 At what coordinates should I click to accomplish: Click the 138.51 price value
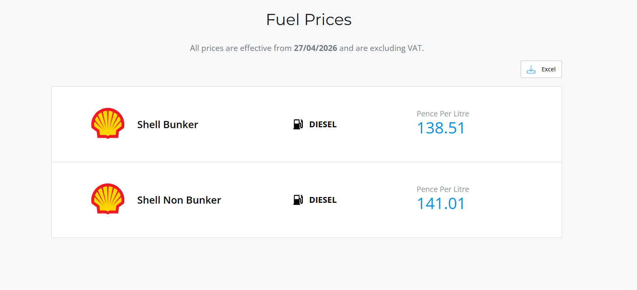[x=441, y=128]
